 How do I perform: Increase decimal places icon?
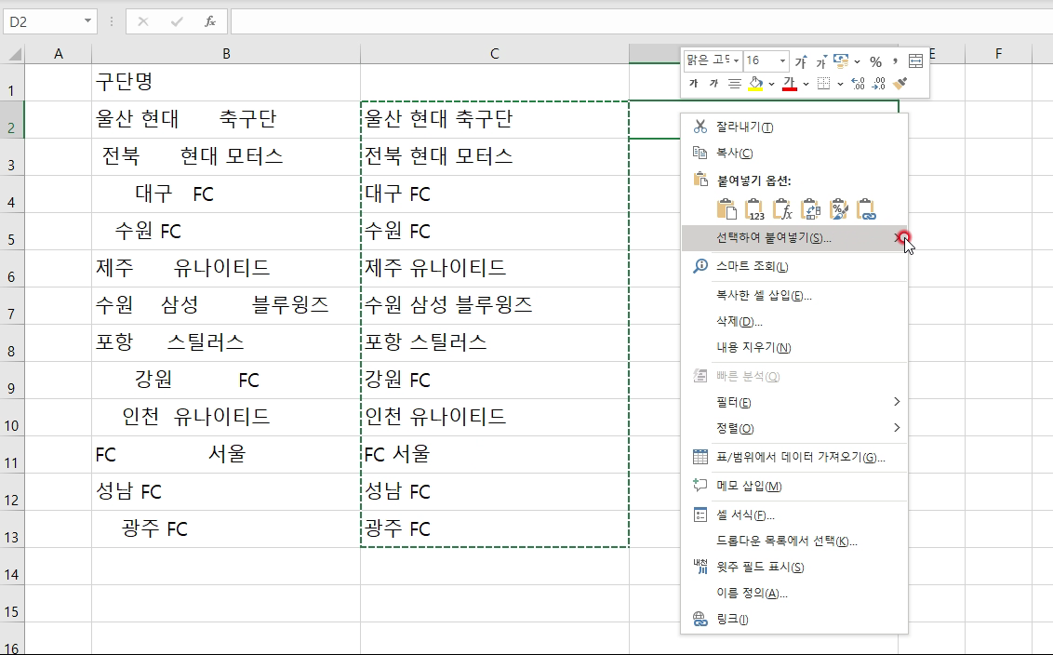(x=858, y=84)
